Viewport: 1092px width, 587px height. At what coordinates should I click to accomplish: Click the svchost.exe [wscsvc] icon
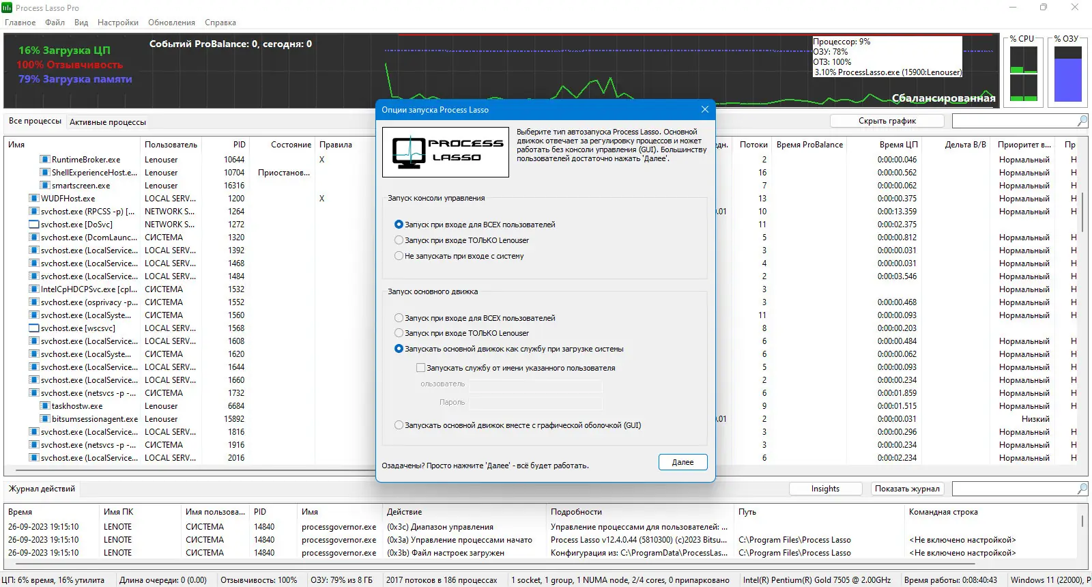[34, 328]
